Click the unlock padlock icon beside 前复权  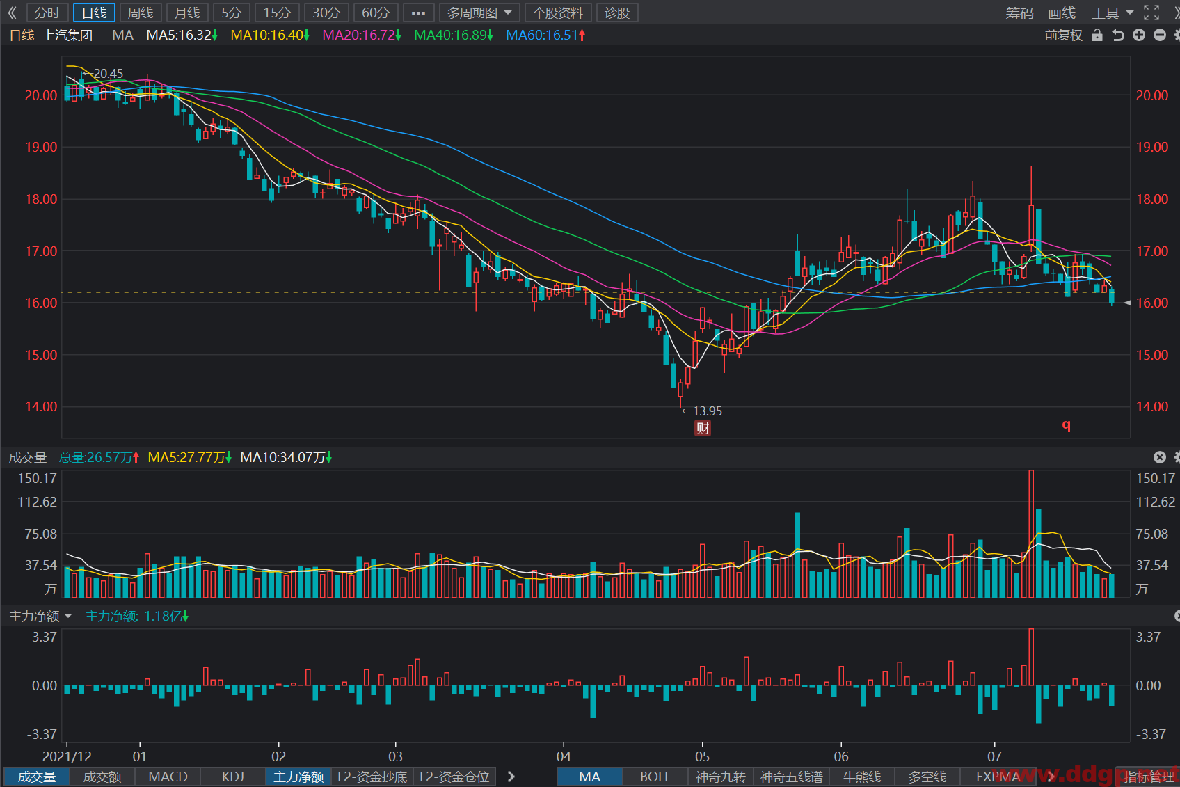pyautogui.click(x=1097, y=35)
